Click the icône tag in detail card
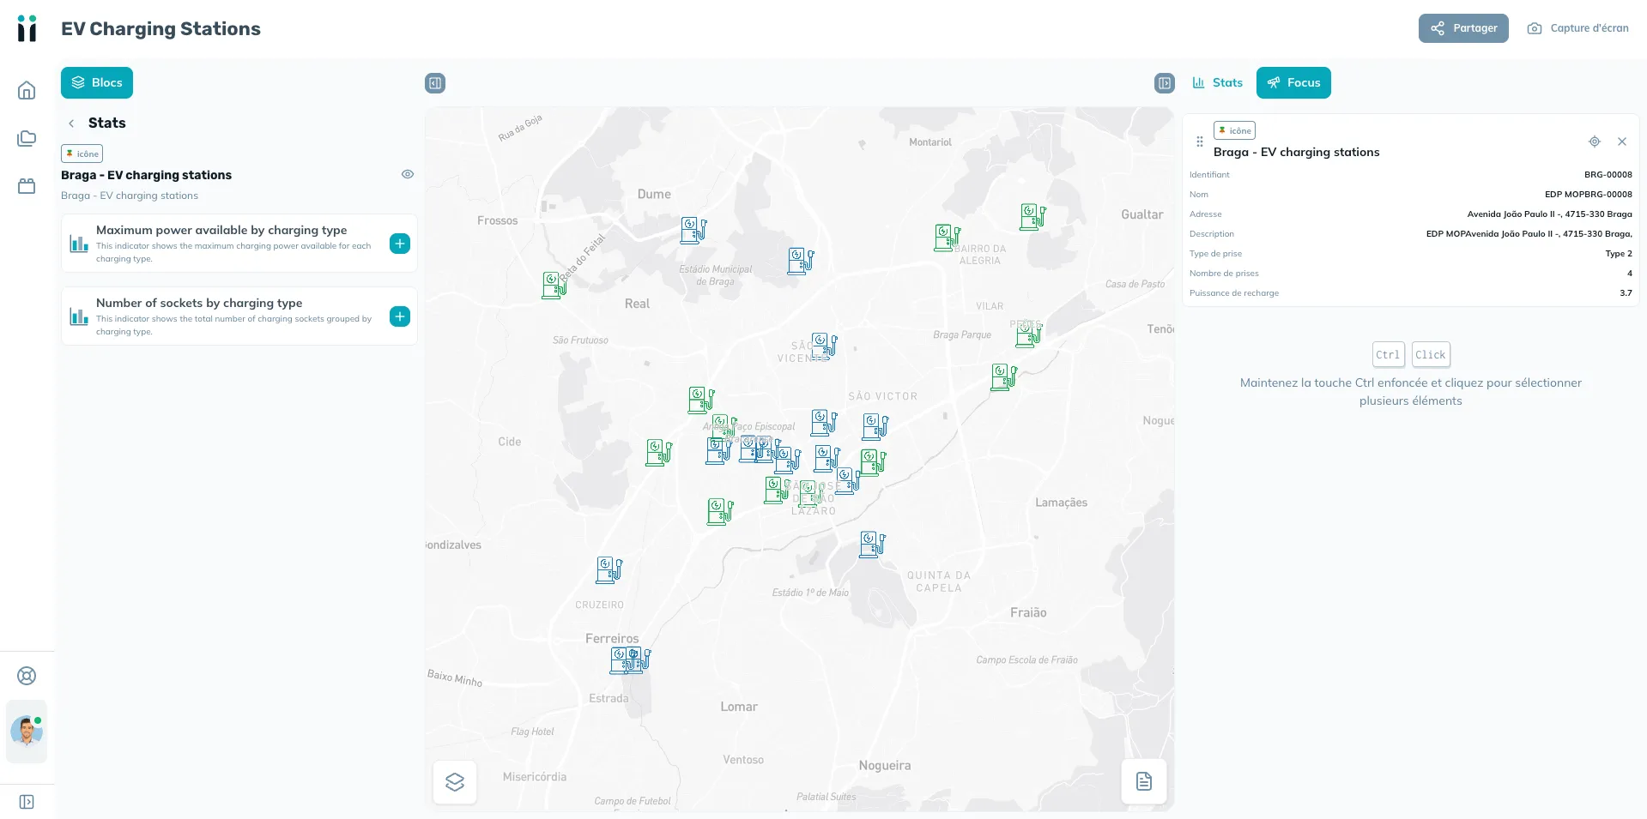Image resolution: width=1647 pixels, height=819 pixels. (1235, 130)
